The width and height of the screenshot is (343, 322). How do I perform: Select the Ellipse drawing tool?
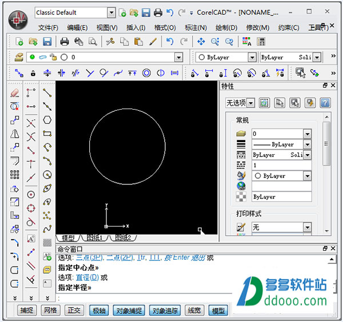(x=47, y=188)
